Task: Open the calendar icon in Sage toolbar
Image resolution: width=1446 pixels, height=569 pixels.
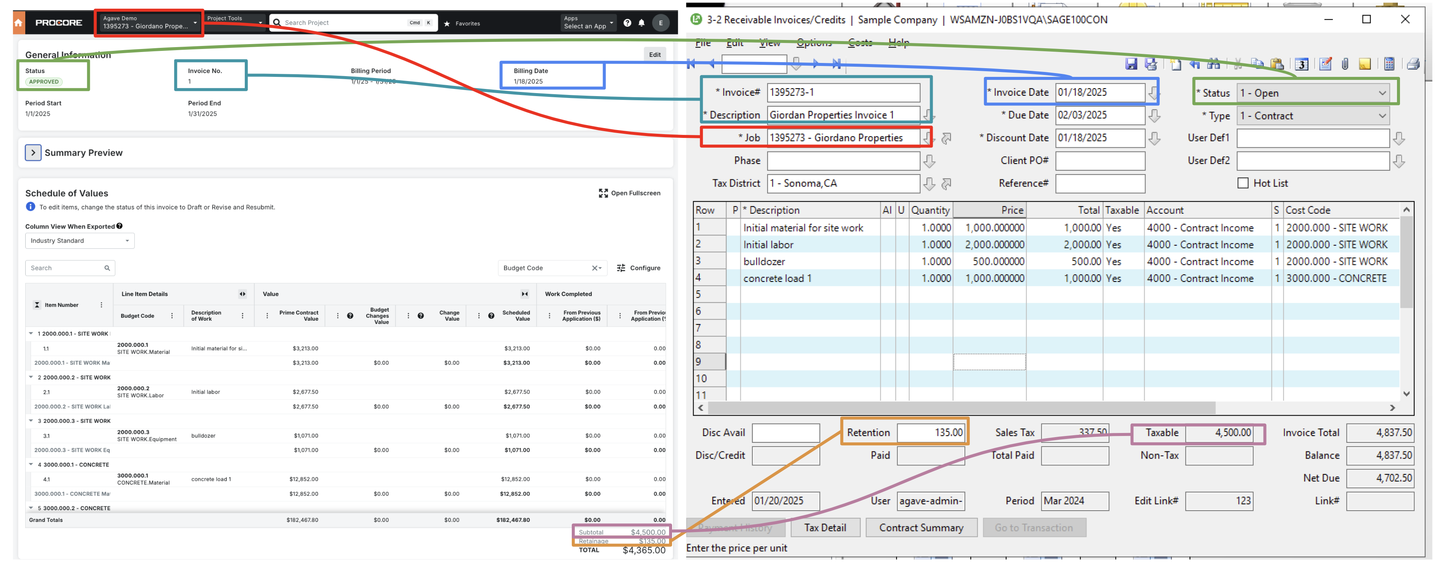Action: 1302,64
